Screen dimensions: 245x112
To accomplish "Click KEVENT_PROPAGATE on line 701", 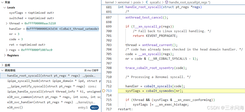I will [161, 36].
